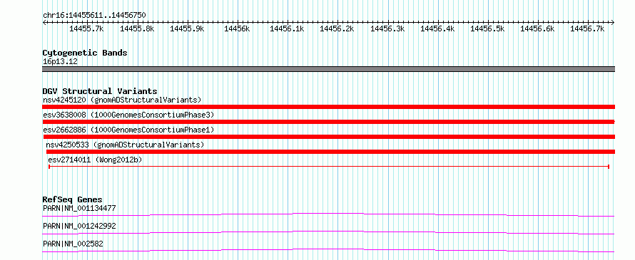The height and width of the screenshot is (260, 635).
Task: Select the 16p13.12 band label
Action: tap(60, 62)
